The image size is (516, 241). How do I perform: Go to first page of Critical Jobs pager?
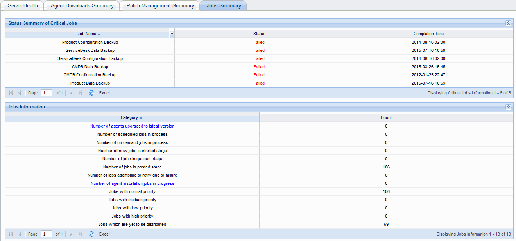pos(10,93)
